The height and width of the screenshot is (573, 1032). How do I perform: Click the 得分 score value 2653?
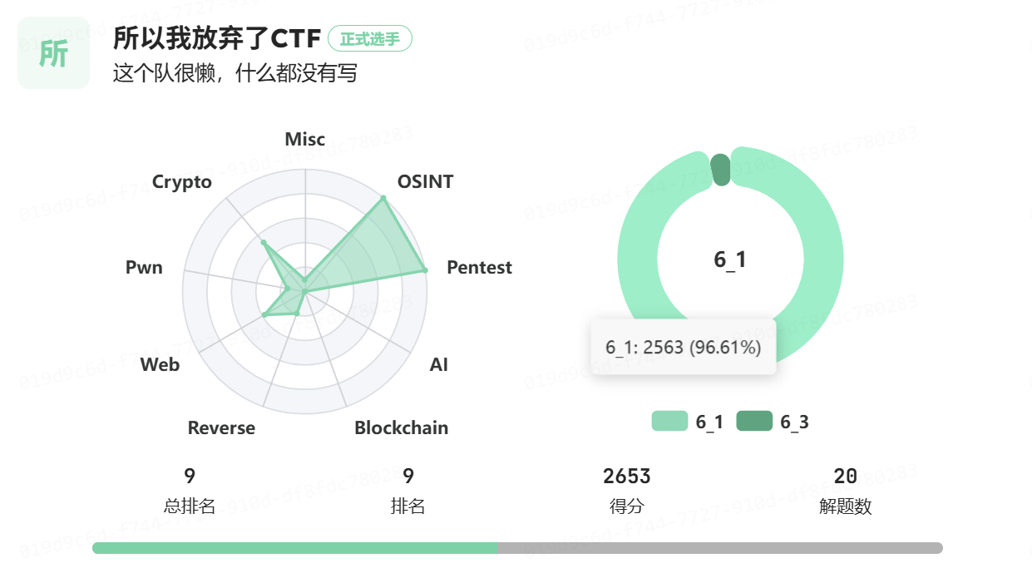coord(626,477)
